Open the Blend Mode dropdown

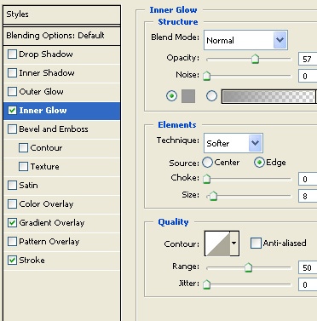pyautogui.click(x=245, y=40)
